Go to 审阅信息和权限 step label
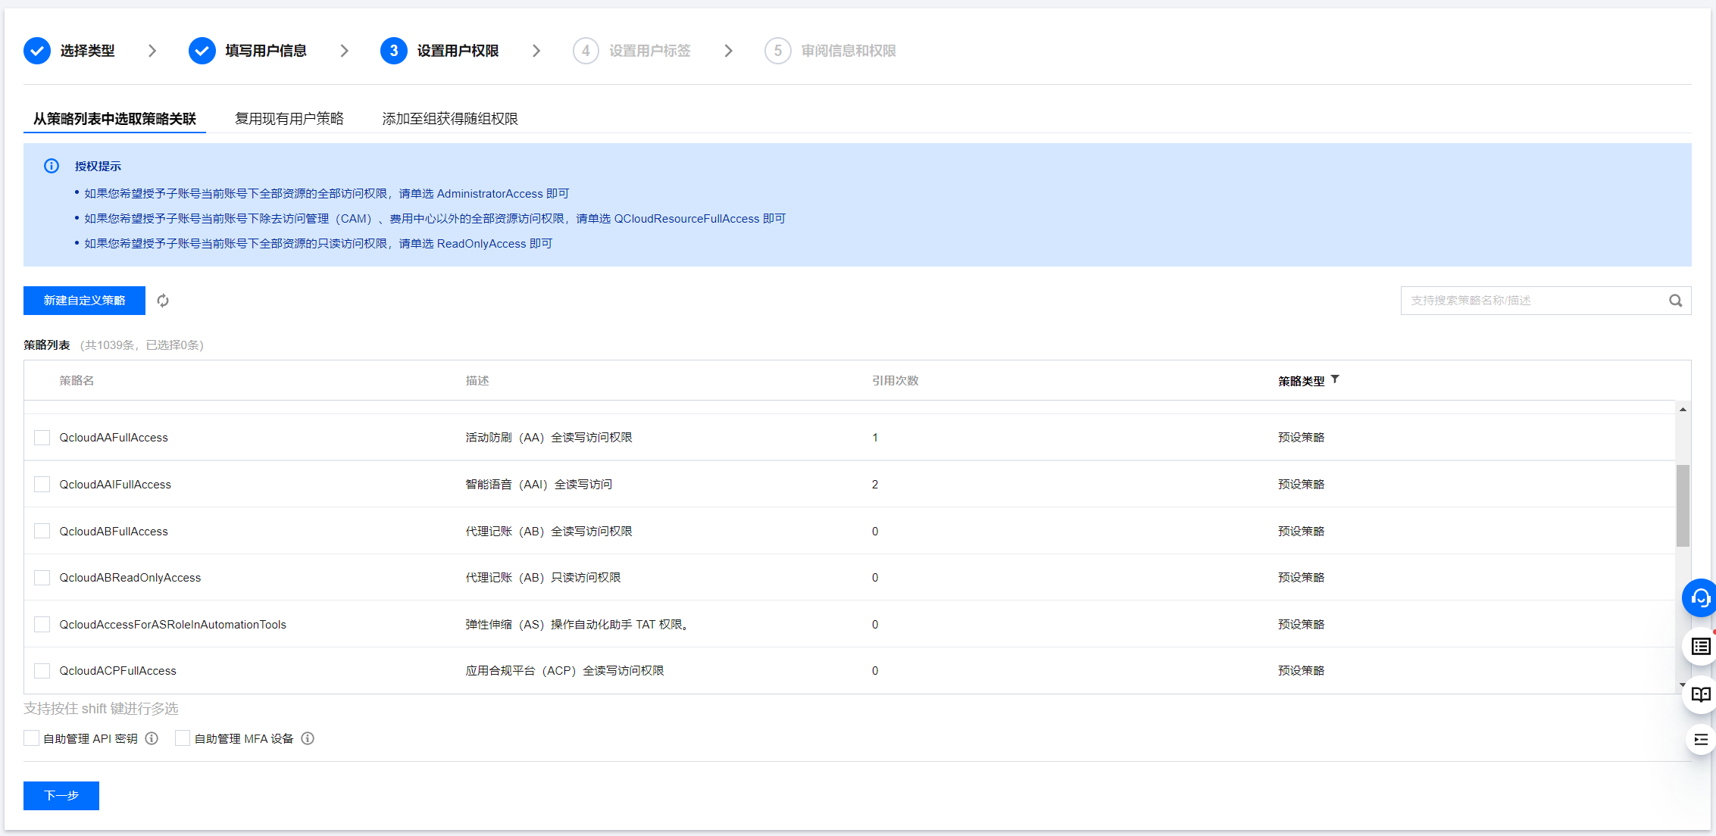The image size is (1716, 836). point(849,51)
